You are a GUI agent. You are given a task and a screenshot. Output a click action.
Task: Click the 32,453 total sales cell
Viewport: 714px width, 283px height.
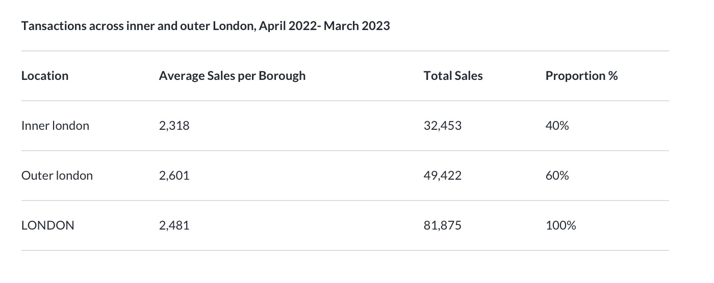(442, 126)
